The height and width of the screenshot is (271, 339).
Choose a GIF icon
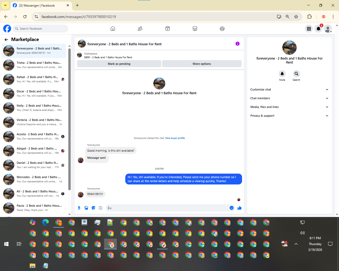100,208
